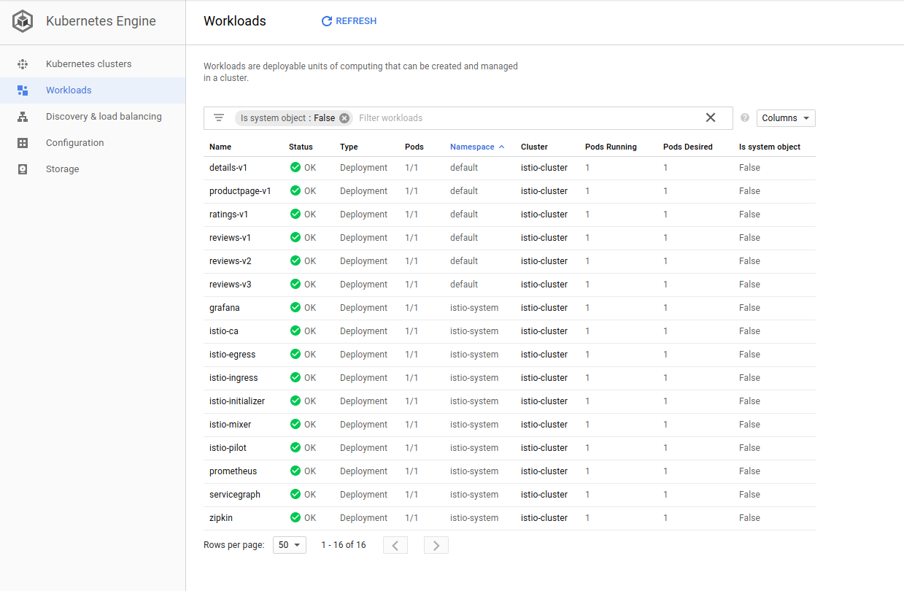Click the default namespace for ratings-v1

[x=464, y=215]
